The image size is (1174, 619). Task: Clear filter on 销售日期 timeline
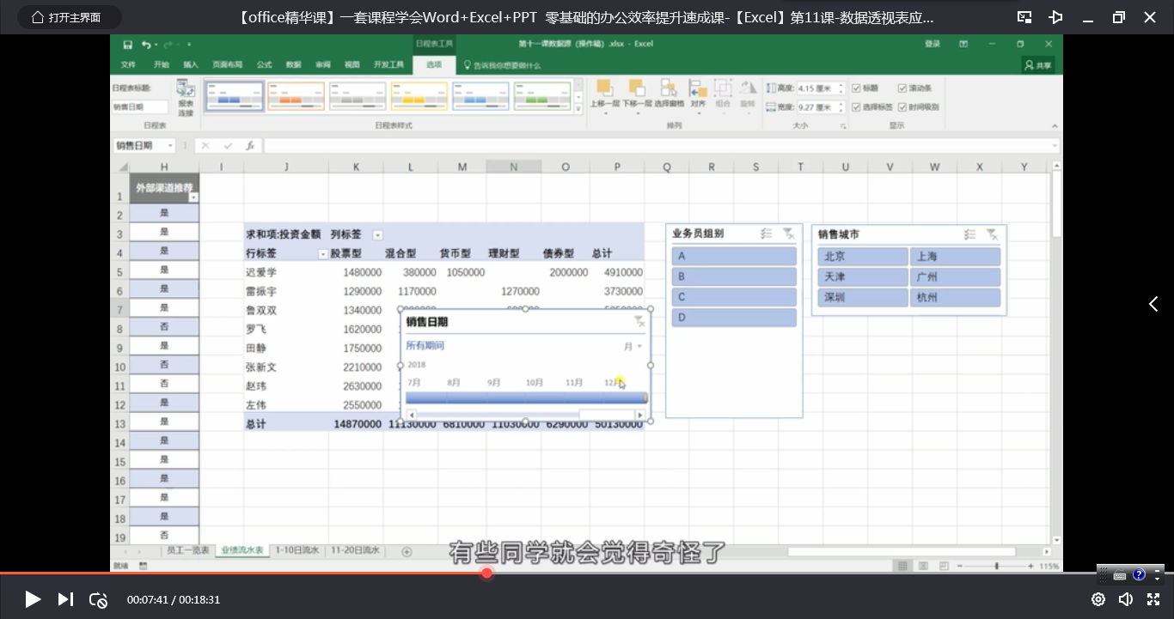(x=639, y=321)
